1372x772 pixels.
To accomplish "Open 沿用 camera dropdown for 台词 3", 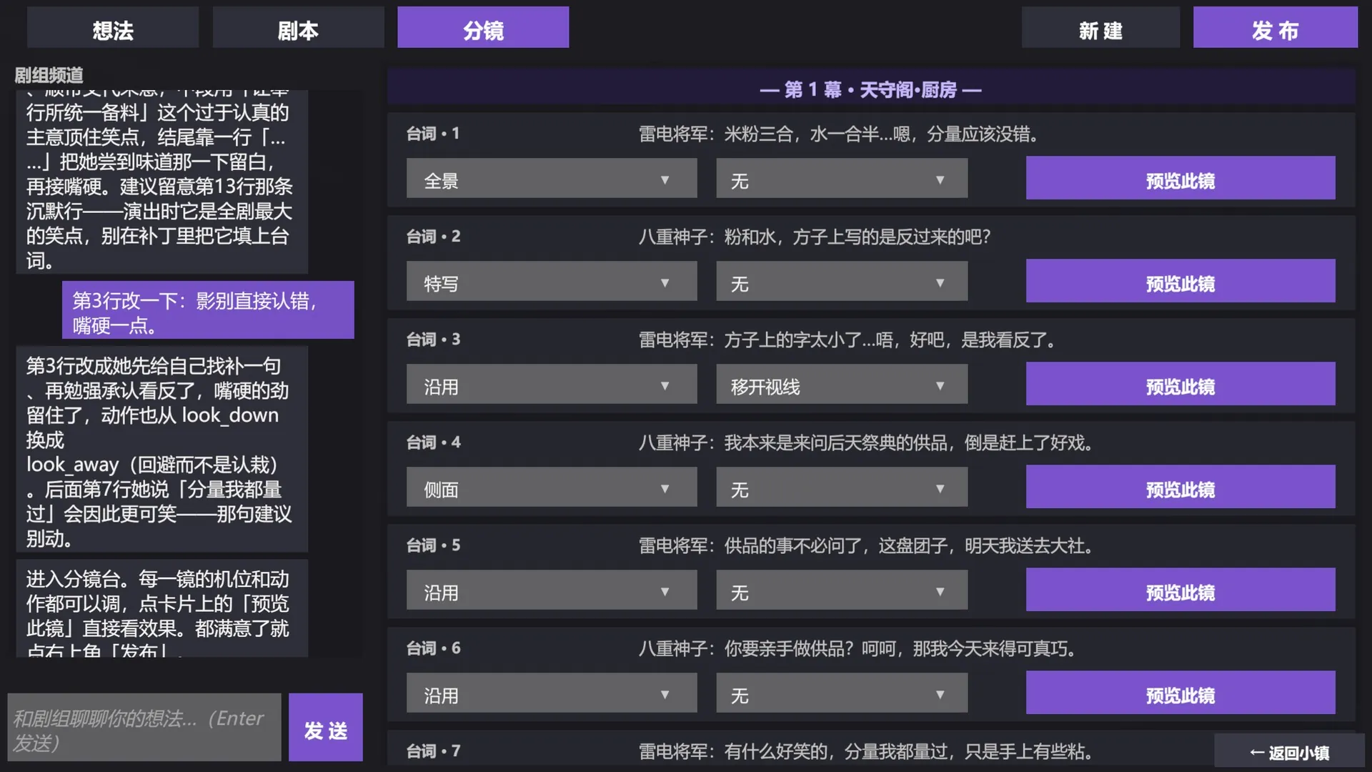I will pyautogui.click(x=552, y=385).
